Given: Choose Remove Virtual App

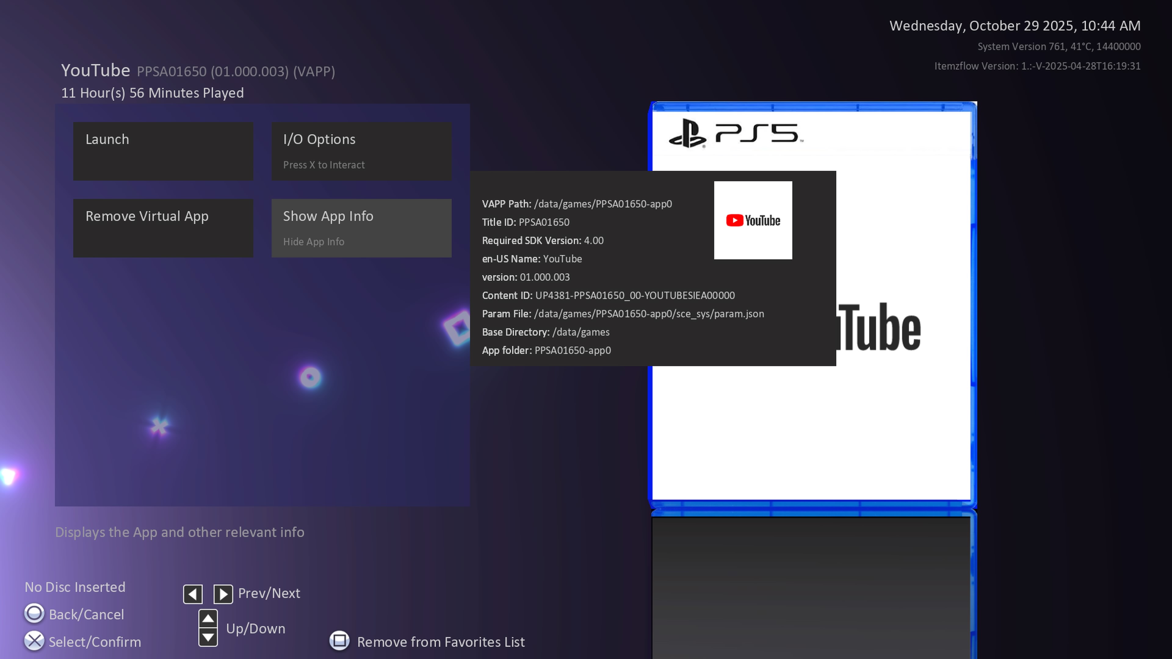Looking at the screenshot, I should [x=163, y=228].
